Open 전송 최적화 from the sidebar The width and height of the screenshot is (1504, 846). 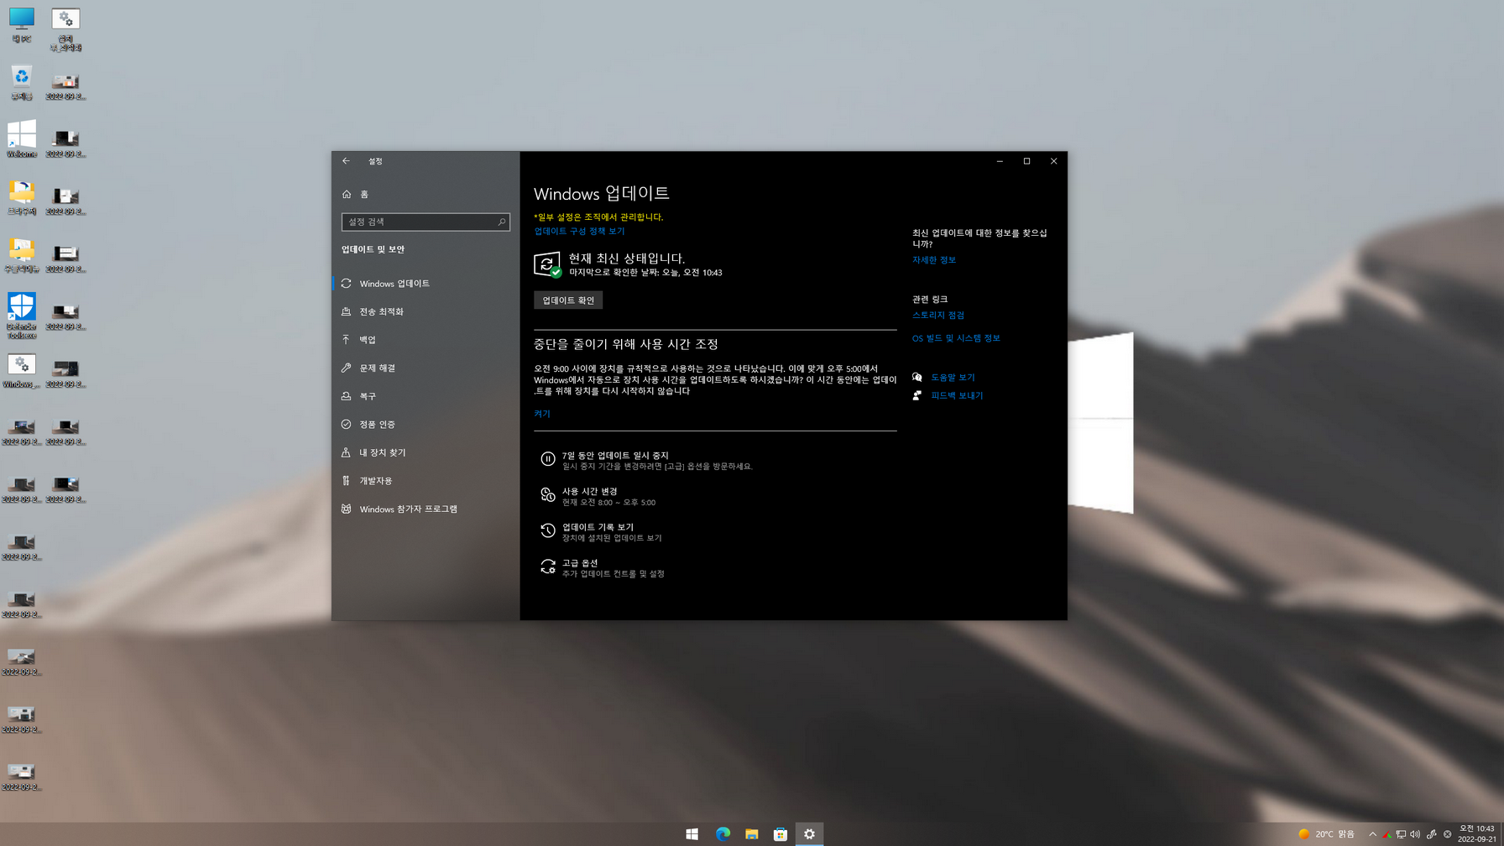(426, 311)
